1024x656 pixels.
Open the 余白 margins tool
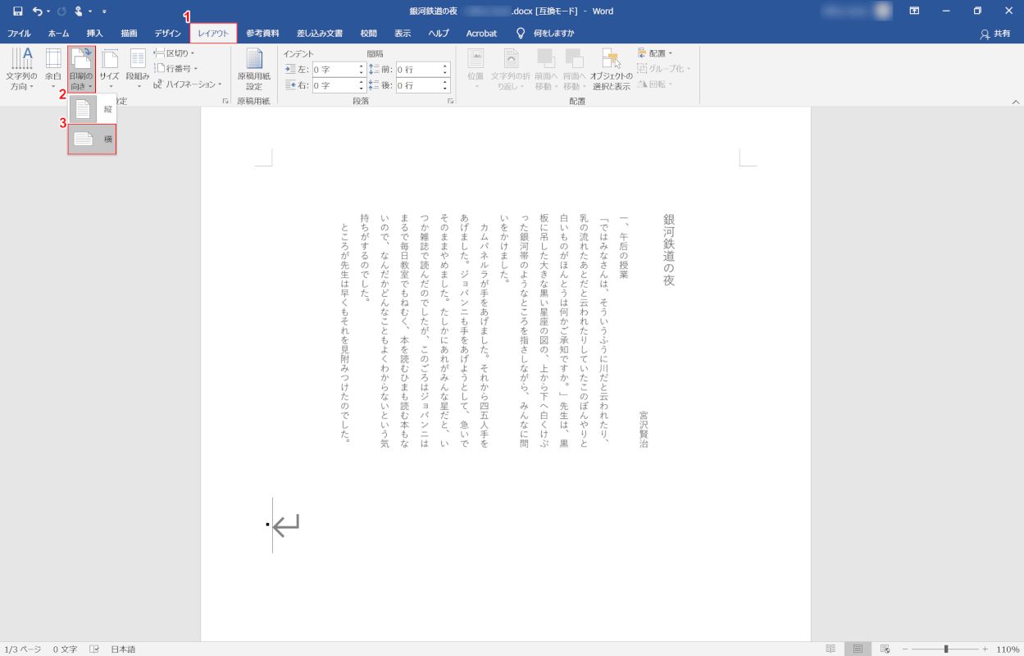click(x=53, y=69)
